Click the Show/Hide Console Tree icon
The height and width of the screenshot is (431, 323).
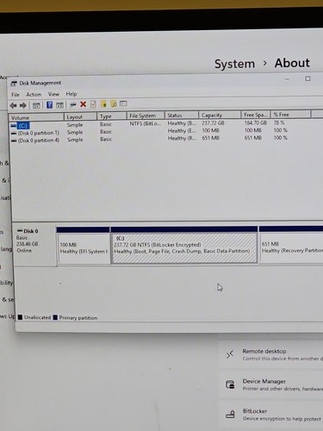(36, 105)
